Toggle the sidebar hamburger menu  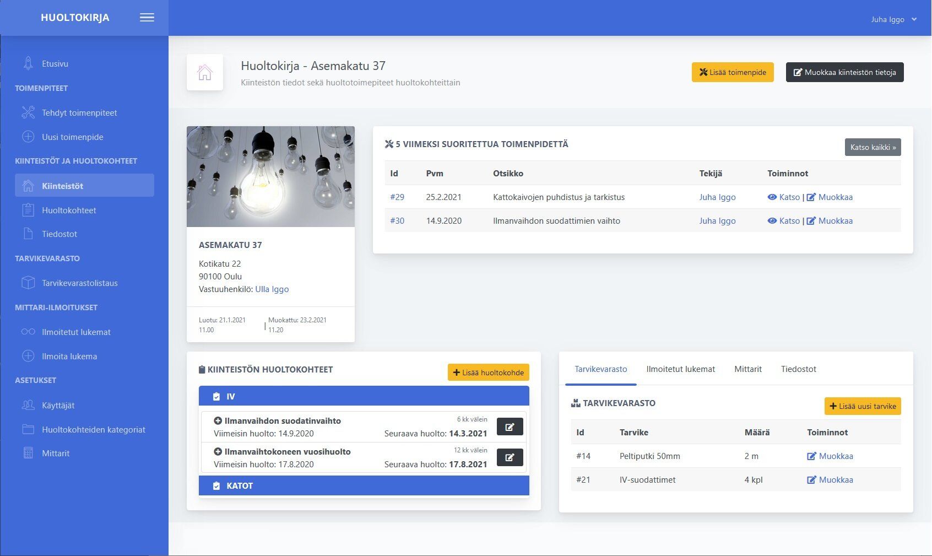click(147, 18)
